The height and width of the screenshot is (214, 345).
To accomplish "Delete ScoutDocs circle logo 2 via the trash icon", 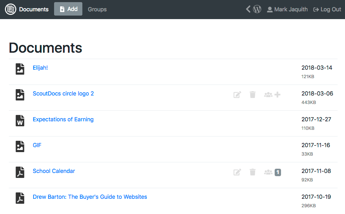I will [252, 94].
